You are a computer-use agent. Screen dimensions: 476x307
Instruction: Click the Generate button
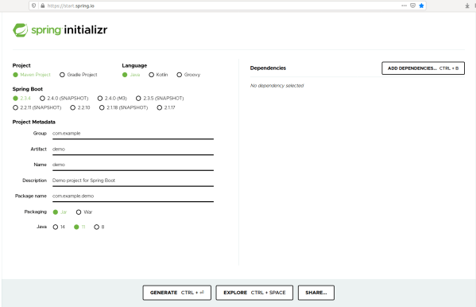(176, 293)
